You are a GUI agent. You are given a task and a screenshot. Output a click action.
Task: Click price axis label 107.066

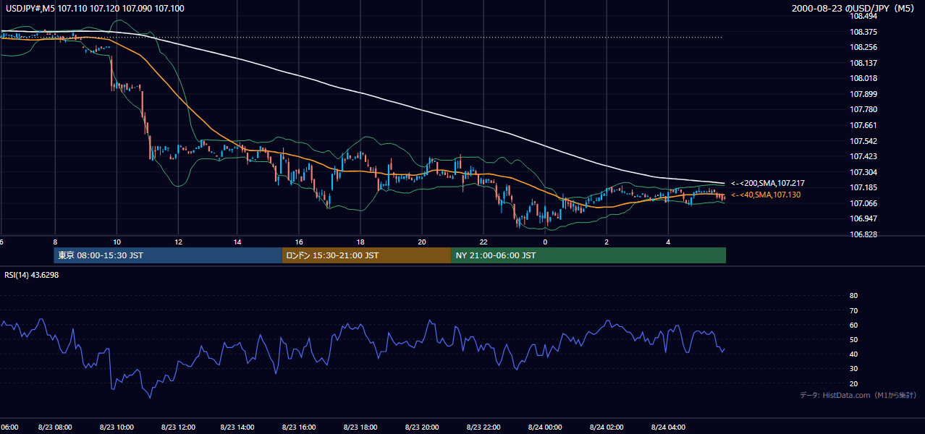tap(863, 203)
